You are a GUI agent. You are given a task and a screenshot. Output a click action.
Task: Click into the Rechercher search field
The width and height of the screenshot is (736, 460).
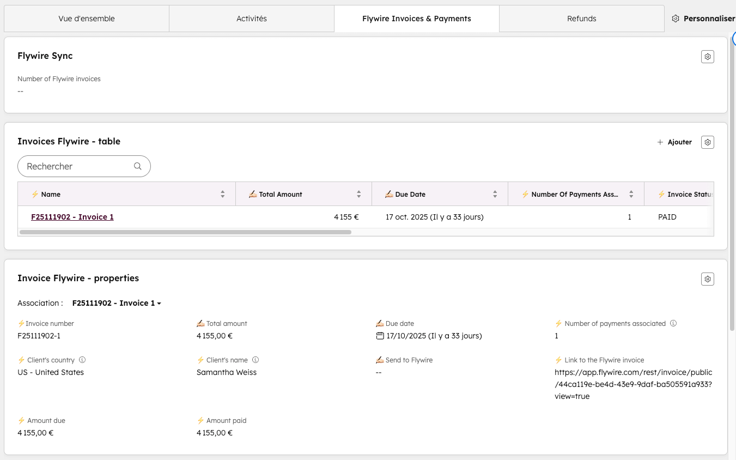(x=76, y=166)
